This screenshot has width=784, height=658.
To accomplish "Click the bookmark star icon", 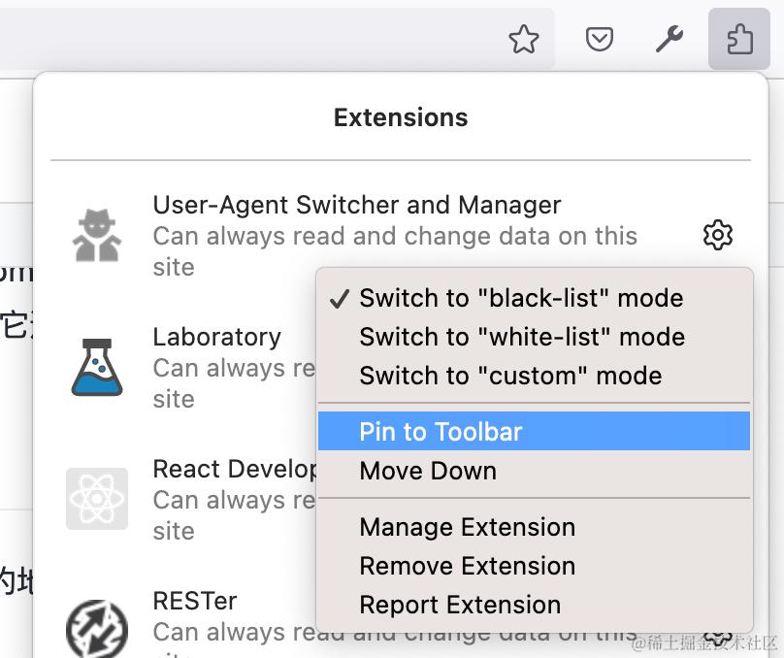I will (x=524, y=39).
